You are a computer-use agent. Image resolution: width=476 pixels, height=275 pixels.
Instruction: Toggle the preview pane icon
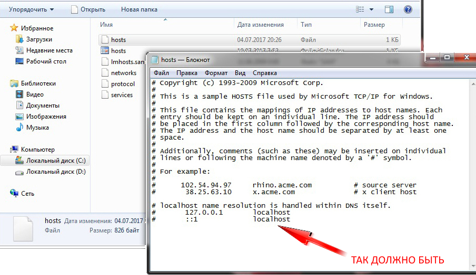coord(389,9)
